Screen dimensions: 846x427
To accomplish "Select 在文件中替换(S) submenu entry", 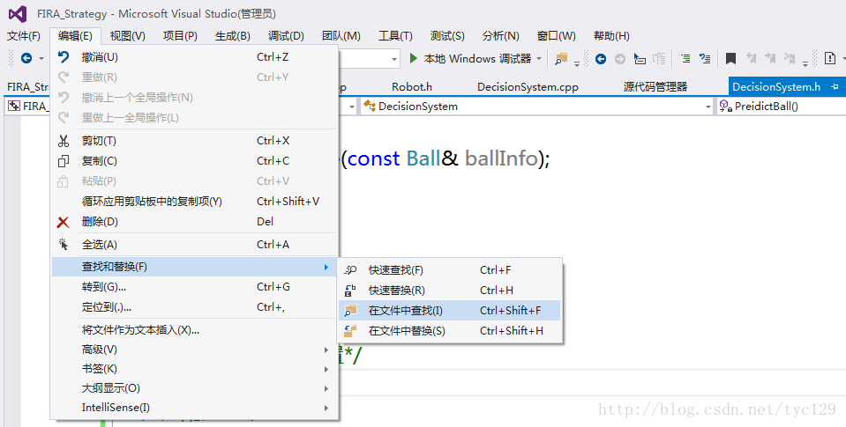I will click(x=450, y=331).
